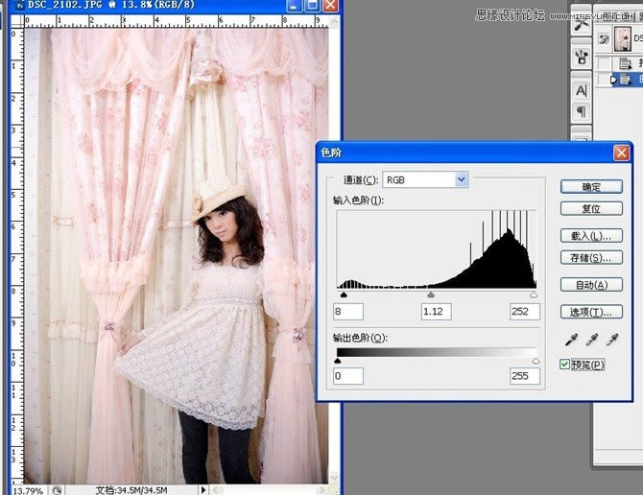643x495 pixels.
Task: Open 选项 options dialog
Action: coord(591,312)
